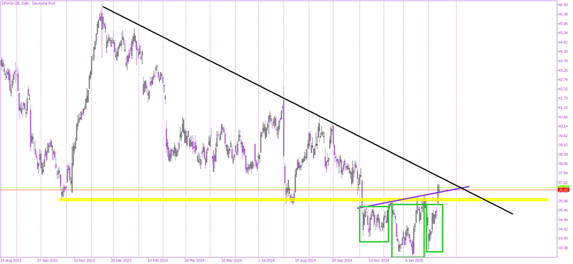The height and width of the screenshot is (264, 573).
Task: Click the 39.62 price level label
Action: pyautogui.click(x=563, y=135)
